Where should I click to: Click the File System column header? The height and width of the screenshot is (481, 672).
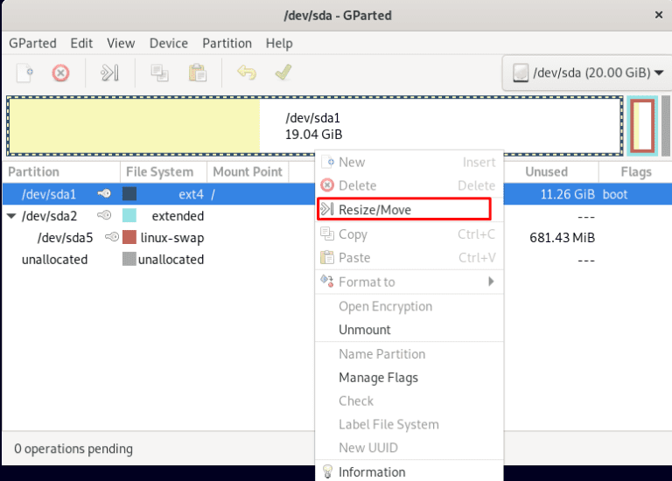(159, 171)
